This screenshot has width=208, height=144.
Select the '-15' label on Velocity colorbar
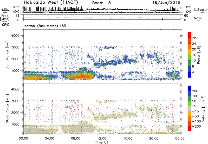coord(196,111)
